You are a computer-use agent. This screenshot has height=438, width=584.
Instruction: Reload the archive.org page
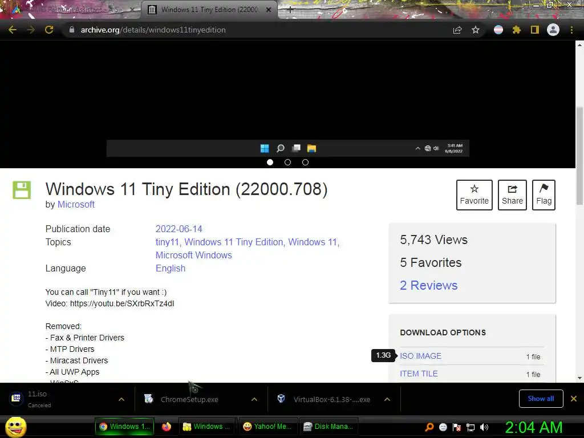click(49, 30)
